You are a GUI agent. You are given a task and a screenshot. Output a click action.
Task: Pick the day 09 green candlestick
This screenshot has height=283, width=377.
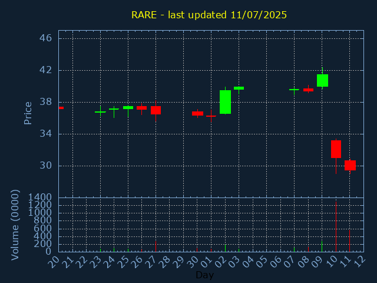click(x=322, y=80)
